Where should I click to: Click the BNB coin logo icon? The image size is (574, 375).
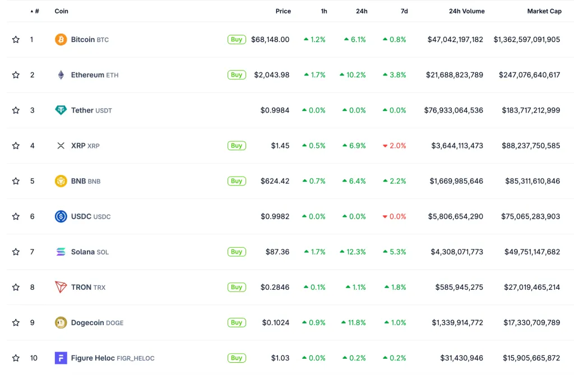click(61, 181)
